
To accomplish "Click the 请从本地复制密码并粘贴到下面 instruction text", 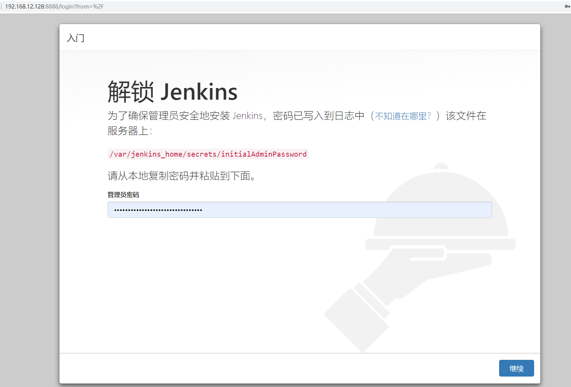I will click(x=181, y=176).
